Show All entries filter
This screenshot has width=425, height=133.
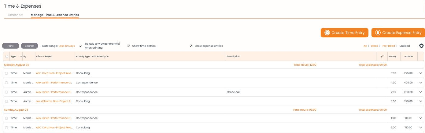365,46
